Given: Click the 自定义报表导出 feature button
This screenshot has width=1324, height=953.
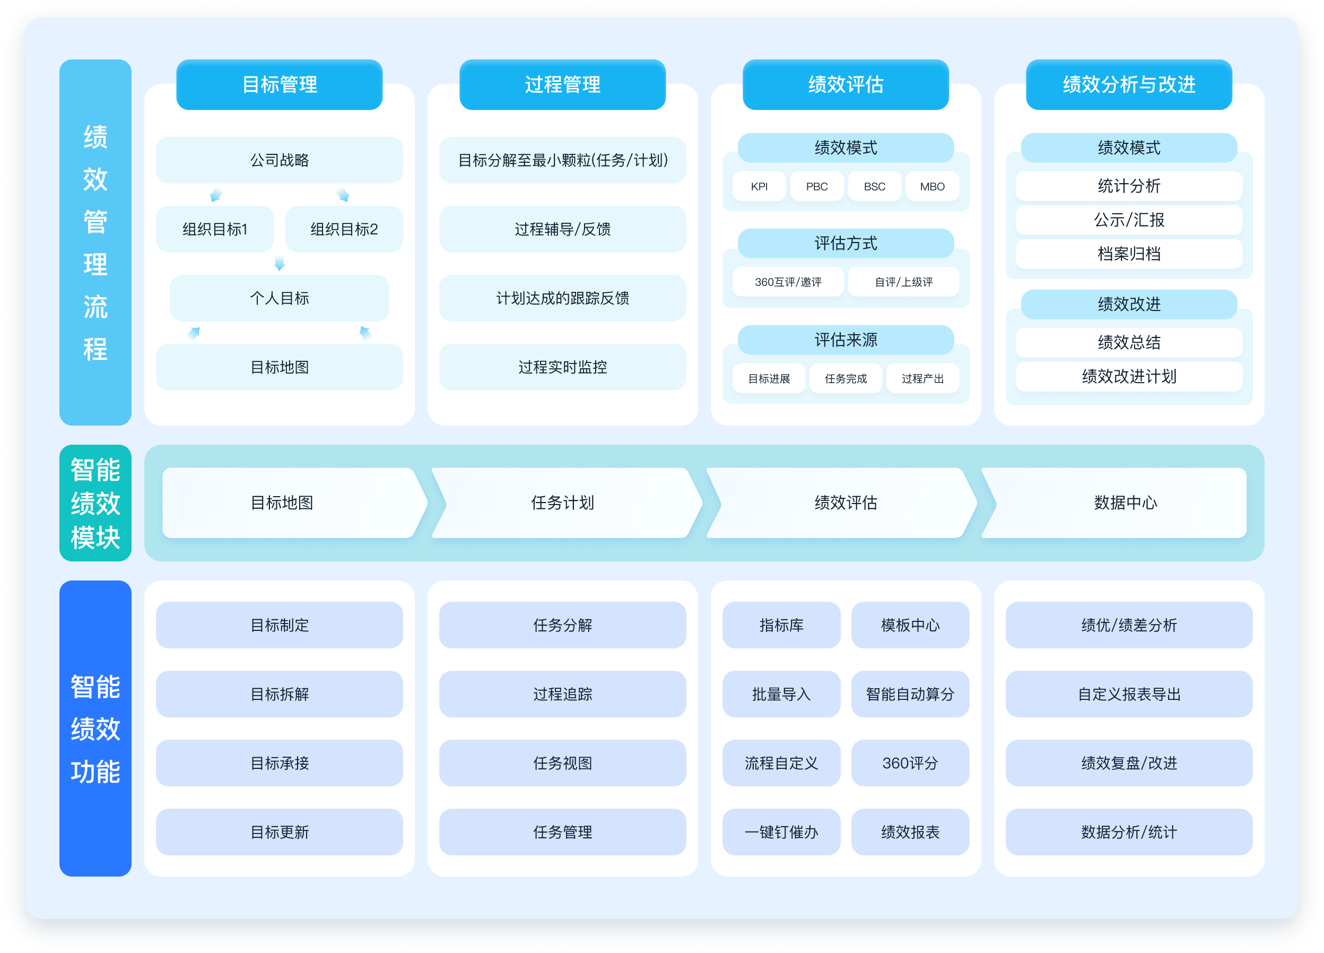Looking at the screenshot, I should (1128, 694).
